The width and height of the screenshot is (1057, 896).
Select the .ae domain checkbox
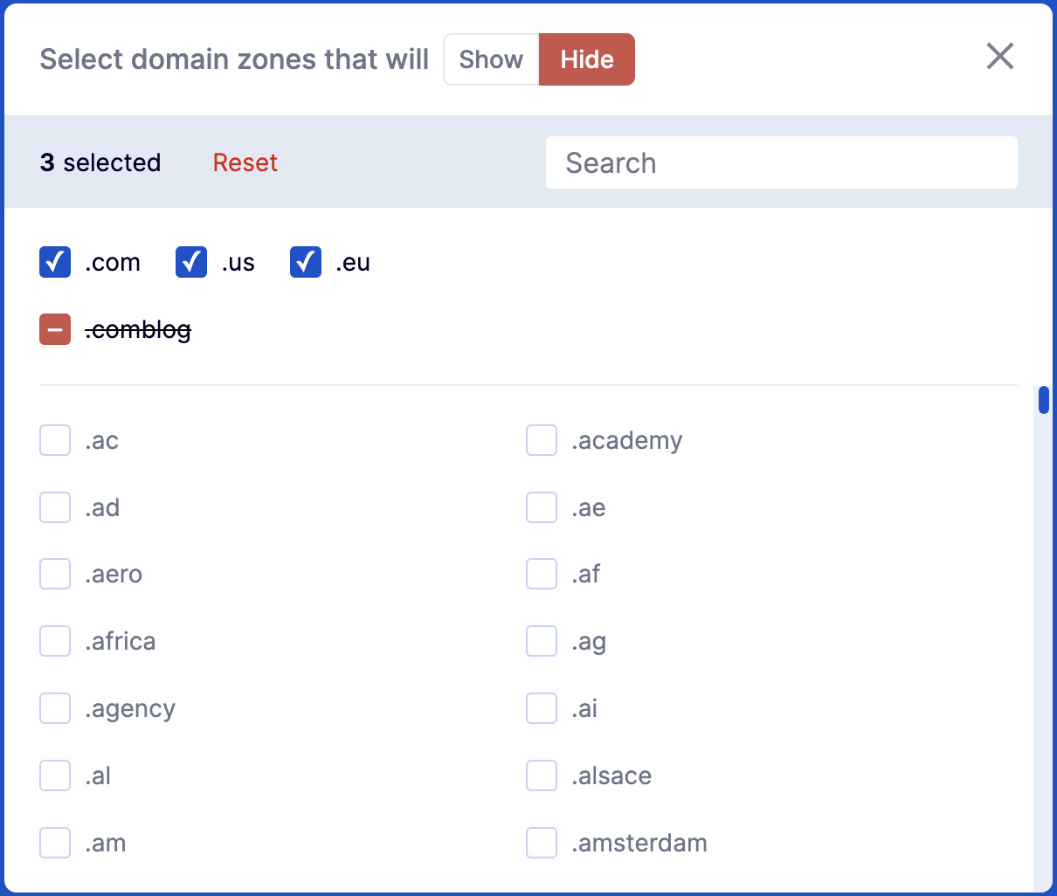coord(542,507)
